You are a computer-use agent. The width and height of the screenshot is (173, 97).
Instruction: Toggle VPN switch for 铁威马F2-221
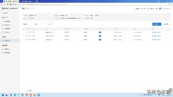(x=100, y=32)
